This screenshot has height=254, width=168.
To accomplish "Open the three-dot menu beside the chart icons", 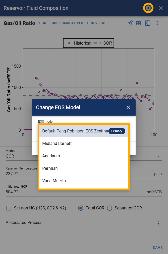I will point(157,23).
